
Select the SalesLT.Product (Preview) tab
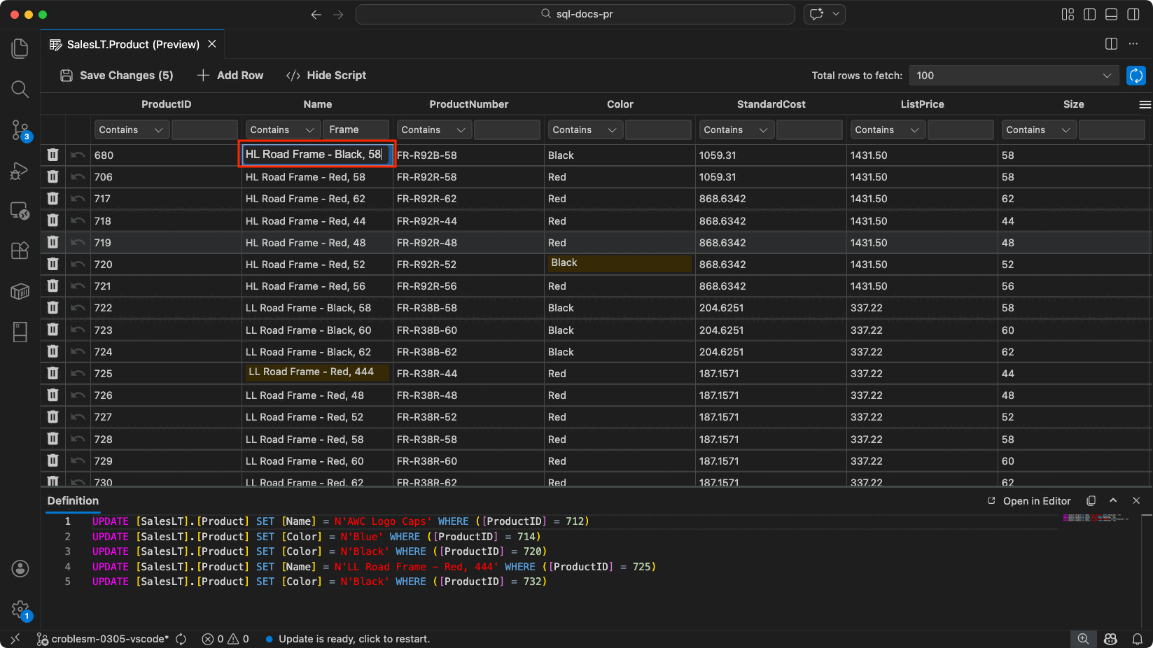tap(132, 44)
